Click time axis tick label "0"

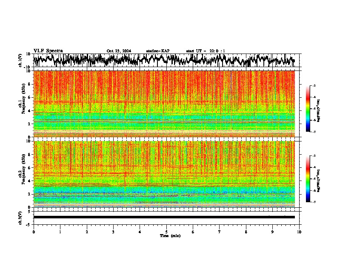click(34, 232)
